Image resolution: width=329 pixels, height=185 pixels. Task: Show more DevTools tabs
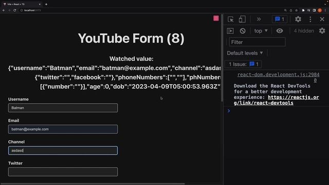click(x=259, y=20)
